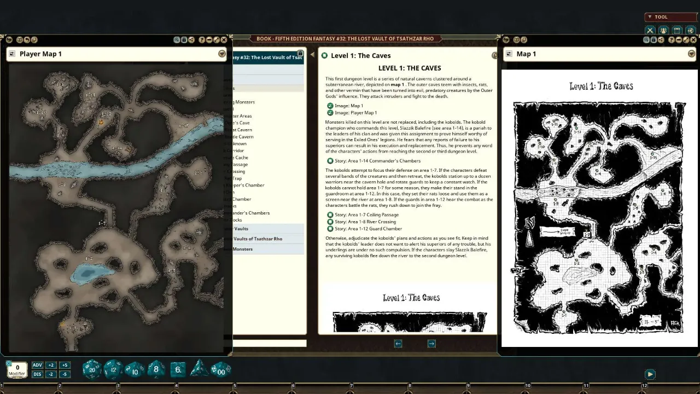
Task: Expand the Monsters chapter at index bottom
Action: 269,249
